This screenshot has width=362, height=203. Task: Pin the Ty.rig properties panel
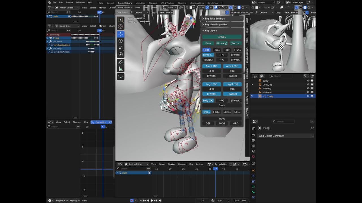coord(312,128)
